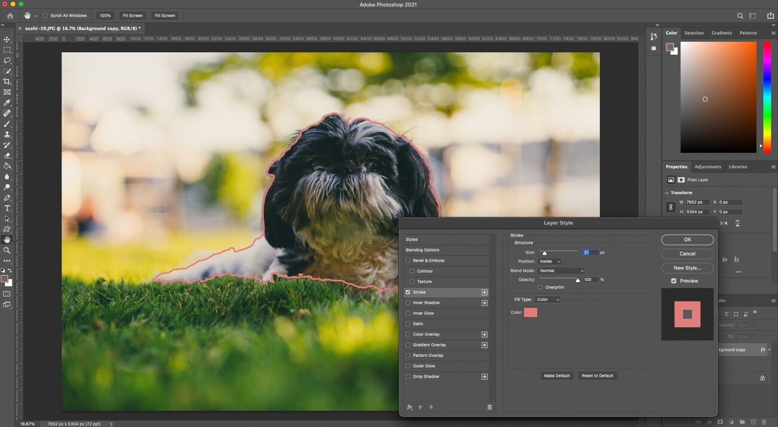Select the Move tool
The image size is (778, 427).
click(x=7, y=39)
